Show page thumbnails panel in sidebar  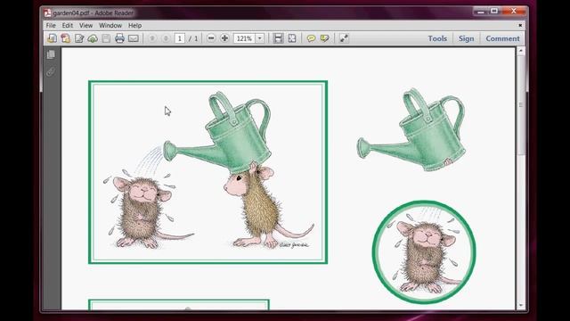pos(51,54)
